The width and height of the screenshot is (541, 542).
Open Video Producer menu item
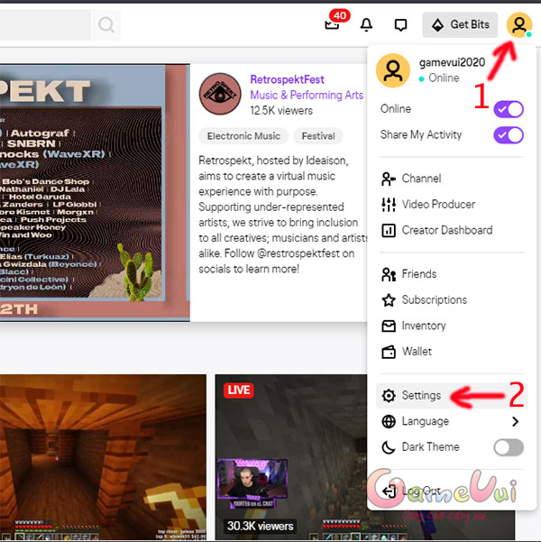452,205
